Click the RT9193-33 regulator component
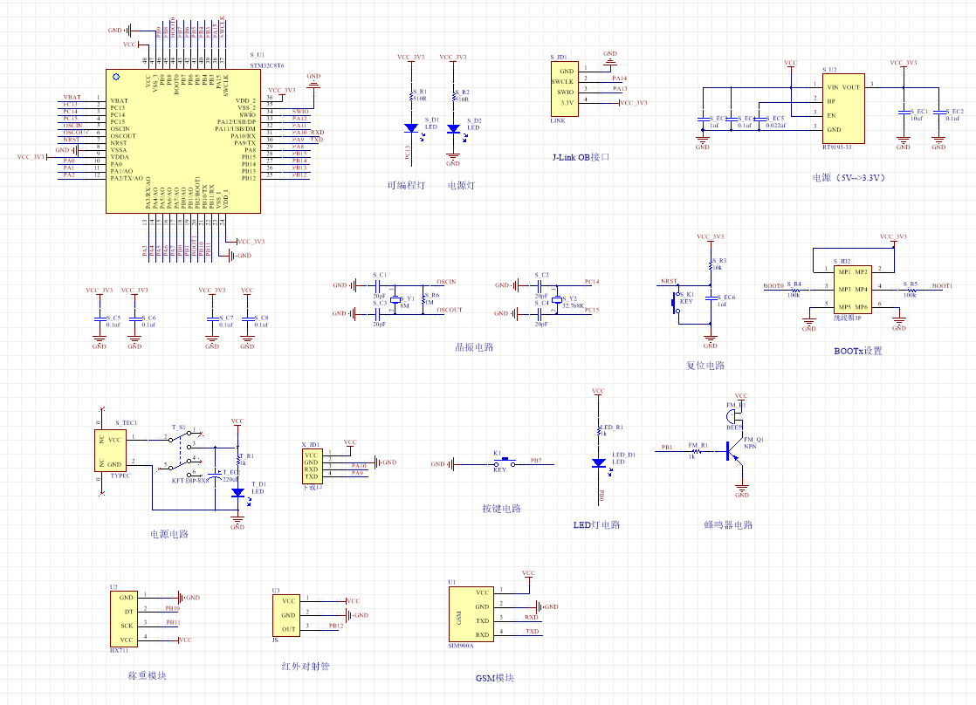976x705 pixels. tap(842, 108)
